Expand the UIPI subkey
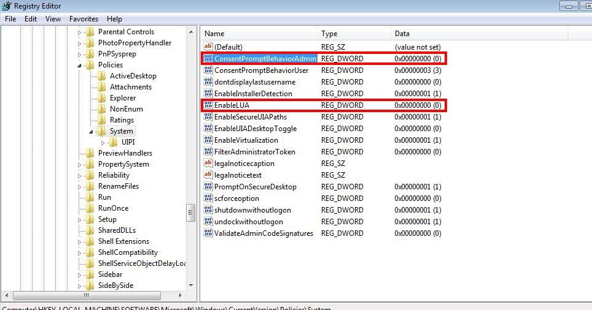This screenshot has width=592, height=310. 103,143
